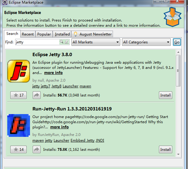Switch to the Installed tab
The height and width of the screenshot is (169, 188).
point(62,34)
